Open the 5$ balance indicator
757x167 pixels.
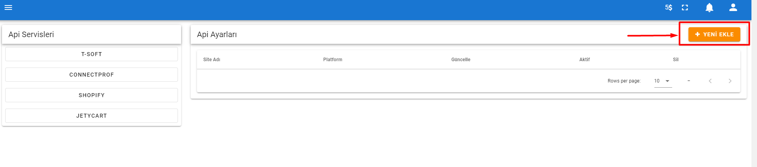pos(669,8)
